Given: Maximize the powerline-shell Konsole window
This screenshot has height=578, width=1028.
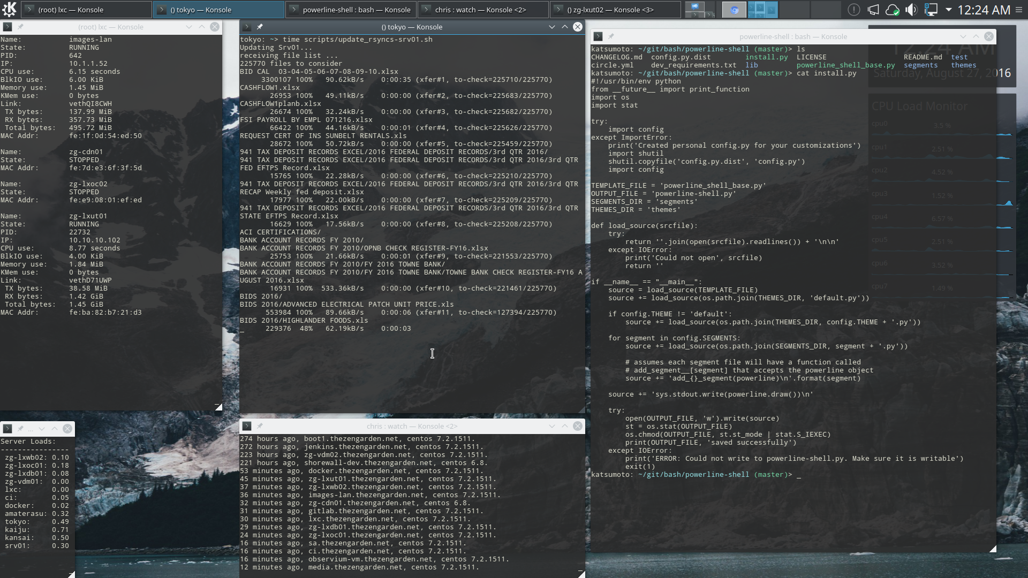Looking at the screenshot, I should (x=976, y=36).
